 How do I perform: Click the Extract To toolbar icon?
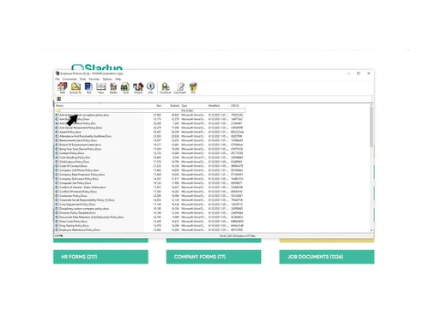point(76,88)
